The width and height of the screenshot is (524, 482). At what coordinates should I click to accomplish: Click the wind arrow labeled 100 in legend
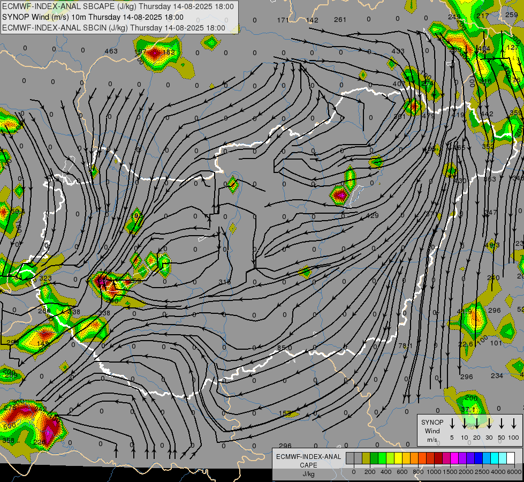514,424
